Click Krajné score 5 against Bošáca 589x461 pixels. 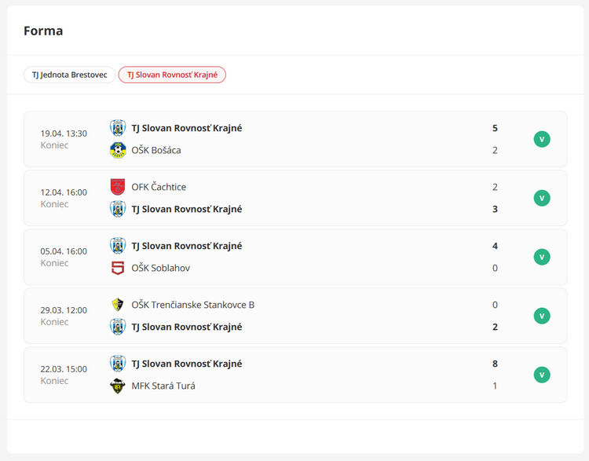pyautogui.click(x=495, y=128)
